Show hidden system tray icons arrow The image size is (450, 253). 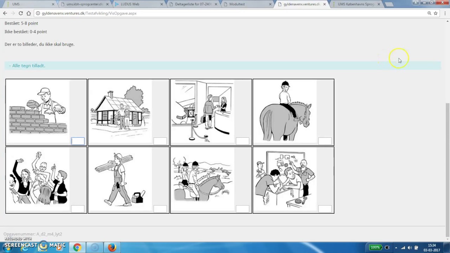(x=396, y=248)
